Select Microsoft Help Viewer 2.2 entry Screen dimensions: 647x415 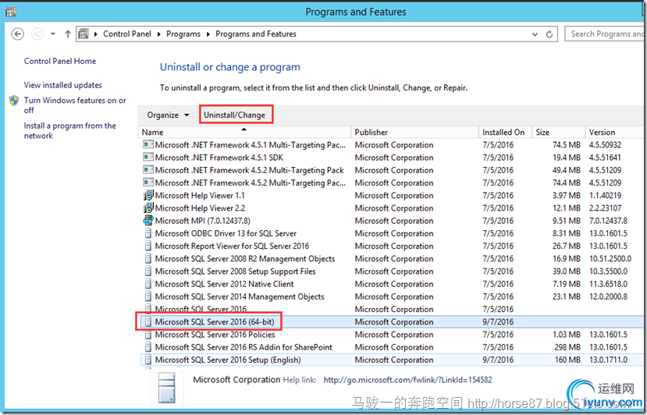pos(391,208)
